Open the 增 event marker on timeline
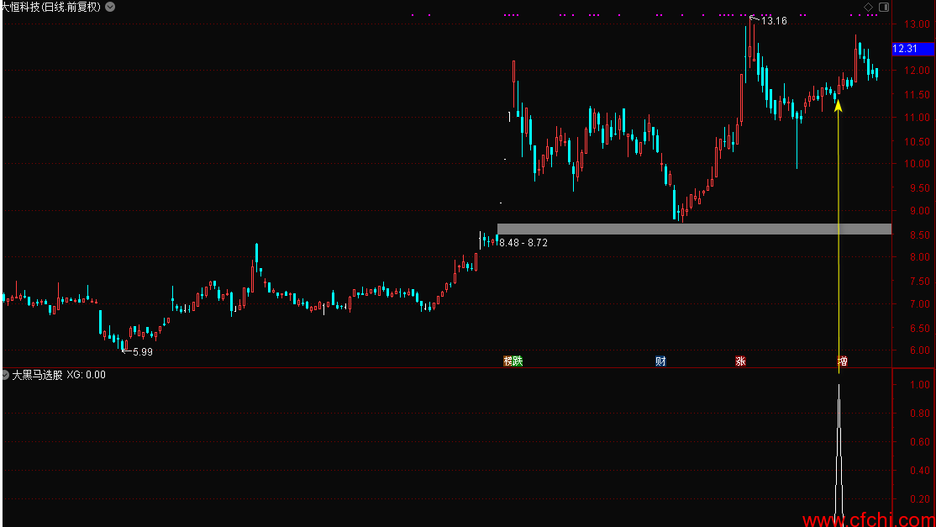The height and width of the screenshot is (527, 936). [842, 361]
